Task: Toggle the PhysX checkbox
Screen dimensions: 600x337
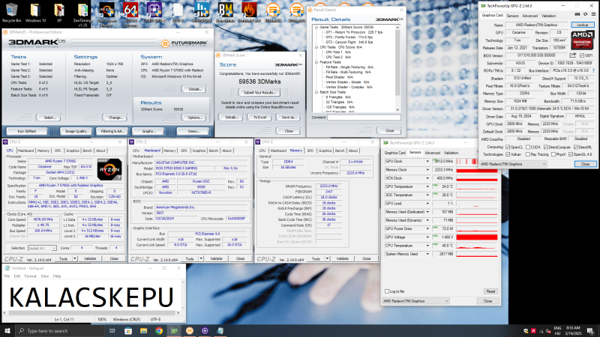Action: click(553, 154)
